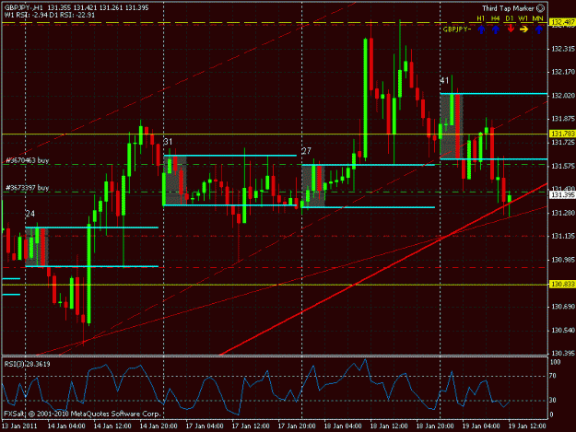The height and width of the screenshot is (432, 576).
Task: Select the Third Tap Marker expert label
Action: tap(509, 8)
